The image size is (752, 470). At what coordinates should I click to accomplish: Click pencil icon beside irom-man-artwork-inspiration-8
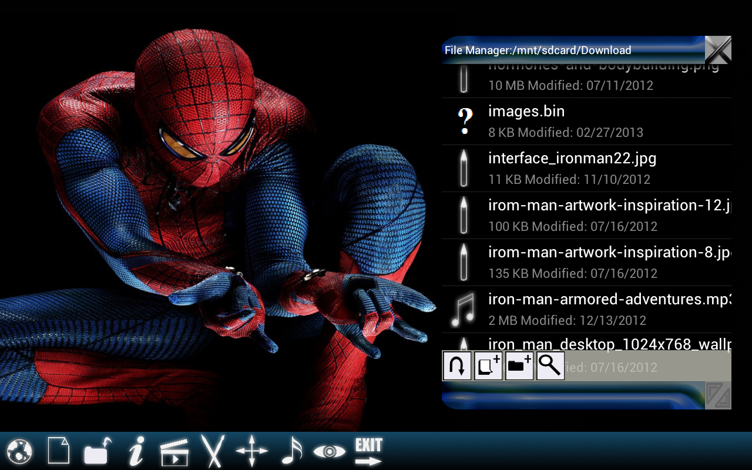pos(464,262)
